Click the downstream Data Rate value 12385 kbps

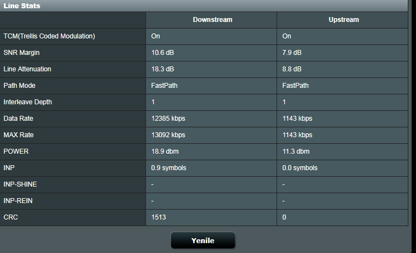[x=168, y=119]
